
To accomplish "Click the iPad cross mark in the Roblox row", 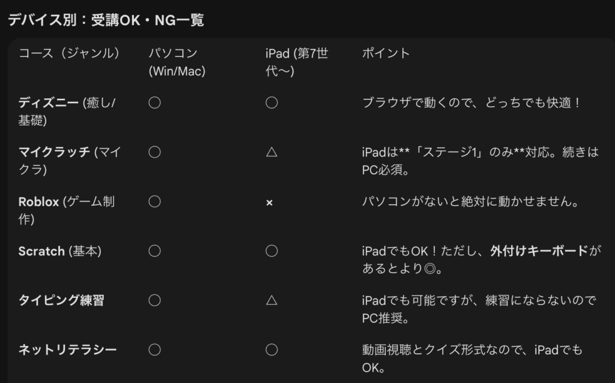I will point(270,203).
